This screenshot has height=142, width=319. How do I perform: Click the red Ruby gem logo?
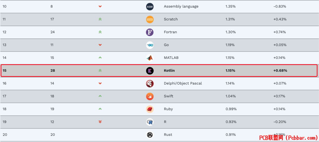coord(150,109)
